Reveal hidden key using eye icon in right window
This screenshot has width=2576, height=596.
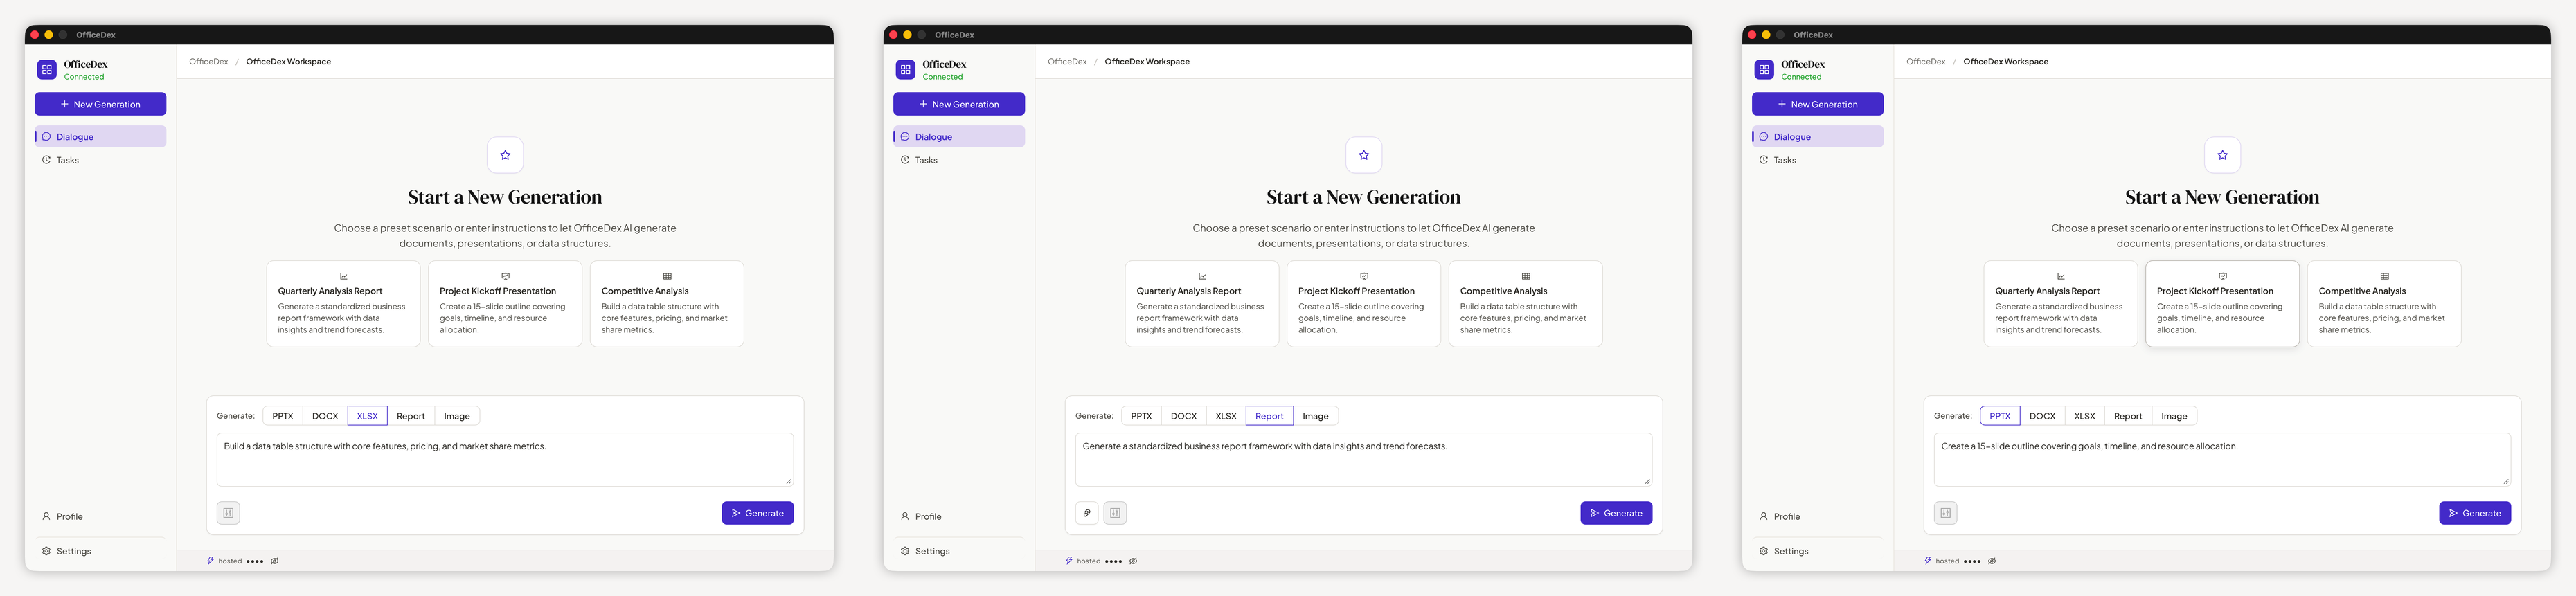point(1992,561)
